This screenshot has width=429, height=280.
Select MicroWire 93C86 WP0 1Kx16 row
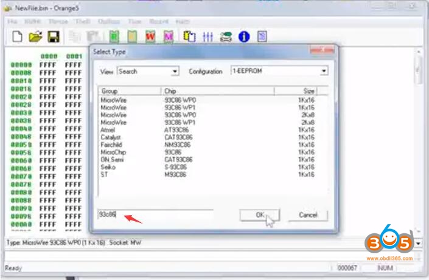(208, 100)
